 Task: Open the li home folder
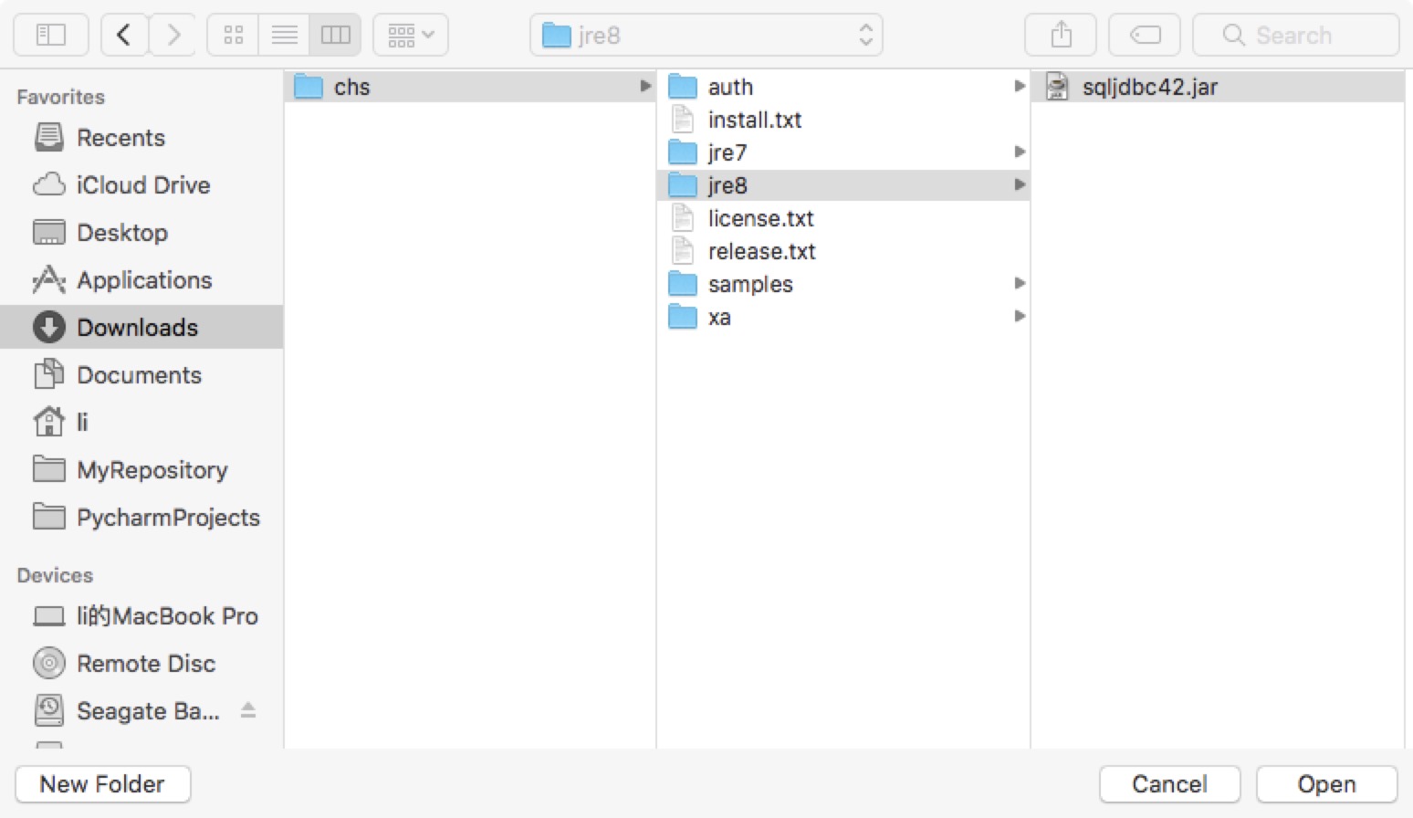tap(141, 423)
